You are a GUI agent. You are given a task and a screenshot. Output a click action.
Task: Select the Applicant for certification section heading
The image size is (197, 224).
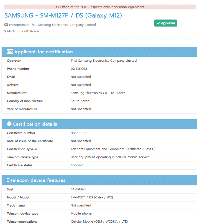pyautogui.click(x=44, y=52)
